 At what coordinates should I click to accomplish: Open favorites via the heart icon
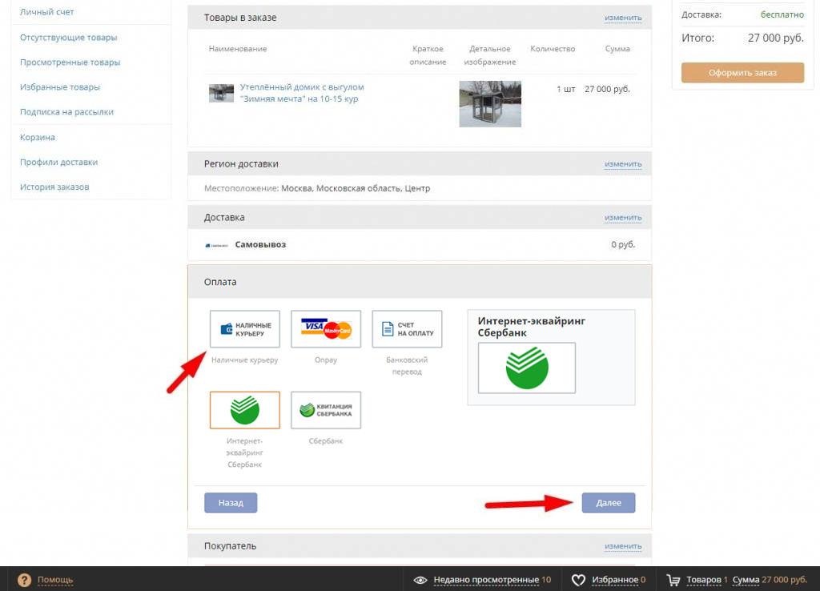pos(578,580)
